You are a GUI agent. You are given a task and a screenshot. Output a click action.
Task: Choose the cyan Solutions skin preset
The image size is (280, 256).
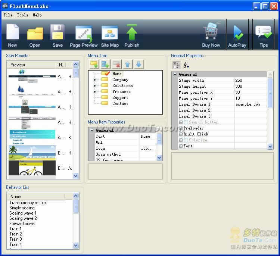[32, 137]
